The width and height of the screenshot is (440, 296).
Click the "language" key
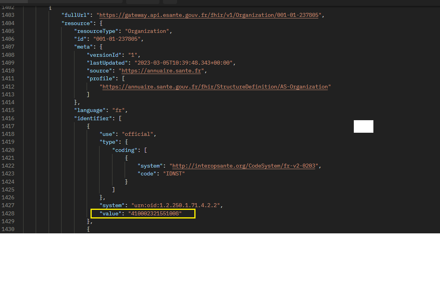pos(90,110)
